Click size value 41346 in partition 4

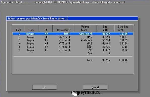coord(106,43)
